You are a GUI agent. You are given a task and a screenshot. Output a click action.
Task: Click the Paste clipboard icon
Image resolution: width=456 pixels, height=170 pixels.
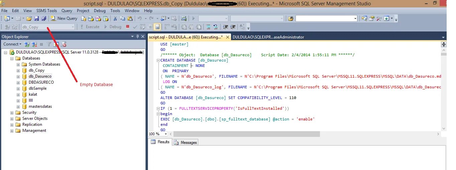pyautogui.click(x=130, y=18)
